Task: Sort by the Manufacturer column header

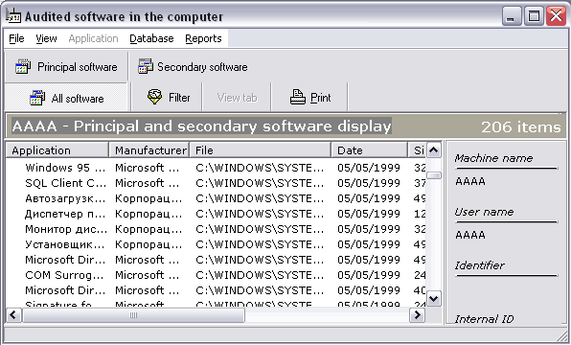Action: tap(149, 150)
